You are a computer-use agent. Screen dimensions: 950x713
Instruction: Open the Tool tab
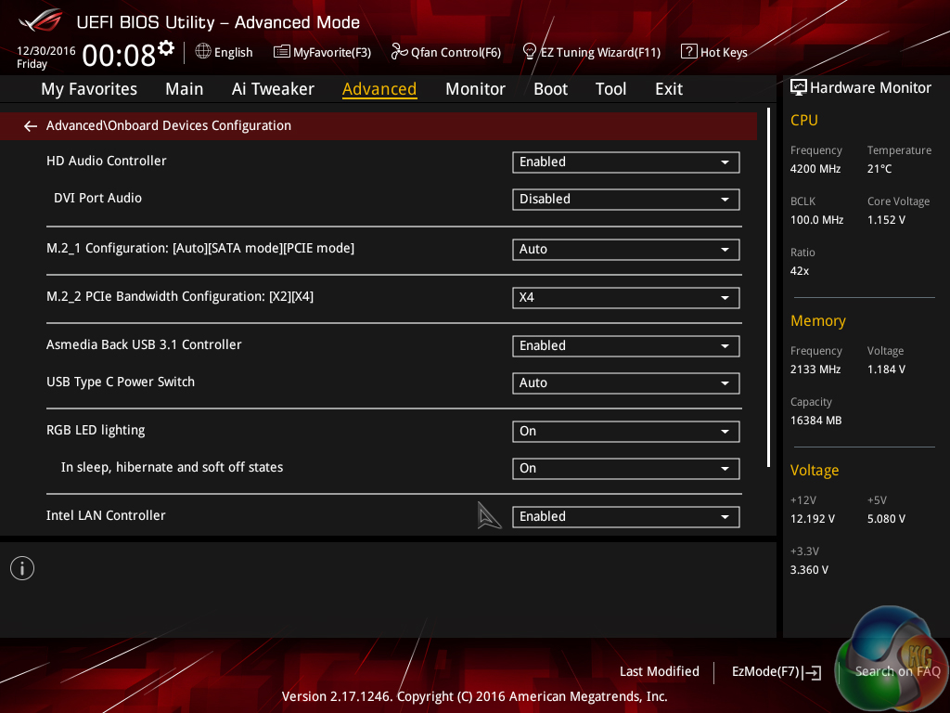click(x=610, y=89)
